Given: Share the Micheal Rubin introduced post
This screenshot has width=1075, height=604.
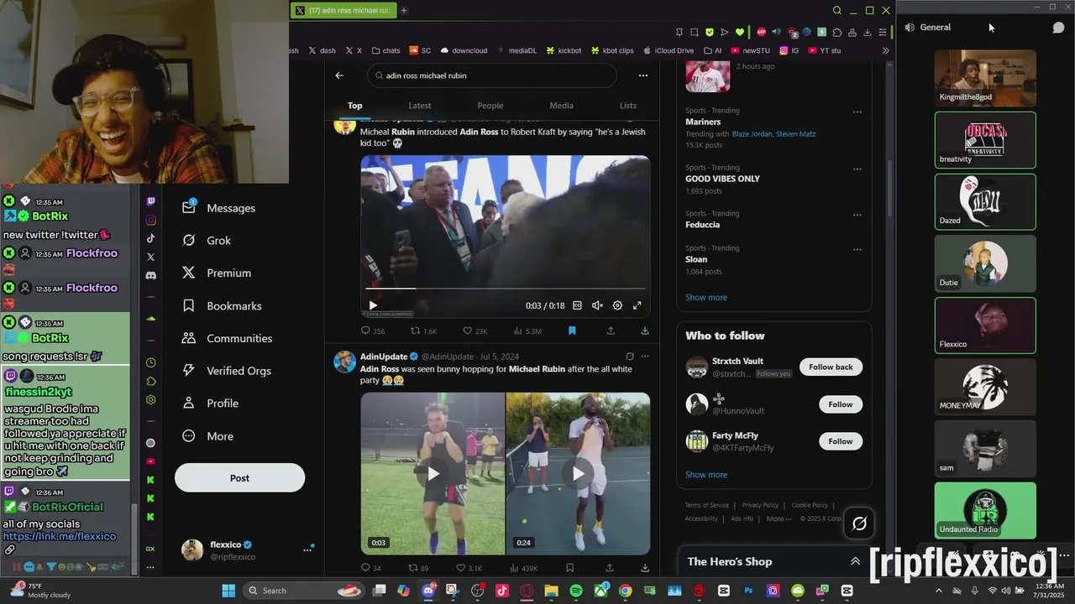Looking at the screenshot, I should pos(611,331).
